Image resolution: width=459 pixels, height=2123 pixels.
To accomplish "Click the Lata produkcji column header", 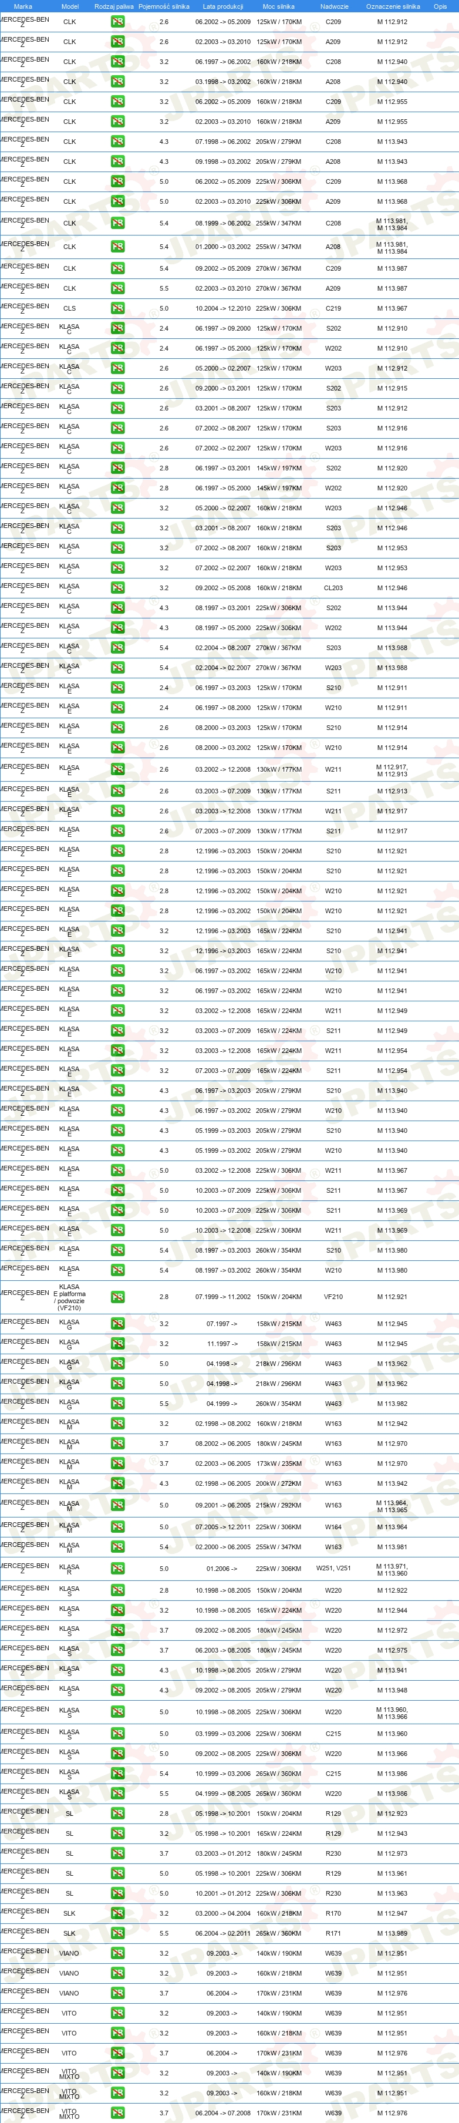I will pos(223,6).
